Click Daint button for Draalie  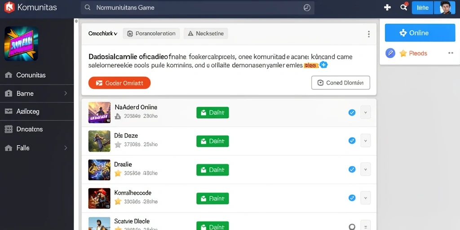tap(212, 170)
